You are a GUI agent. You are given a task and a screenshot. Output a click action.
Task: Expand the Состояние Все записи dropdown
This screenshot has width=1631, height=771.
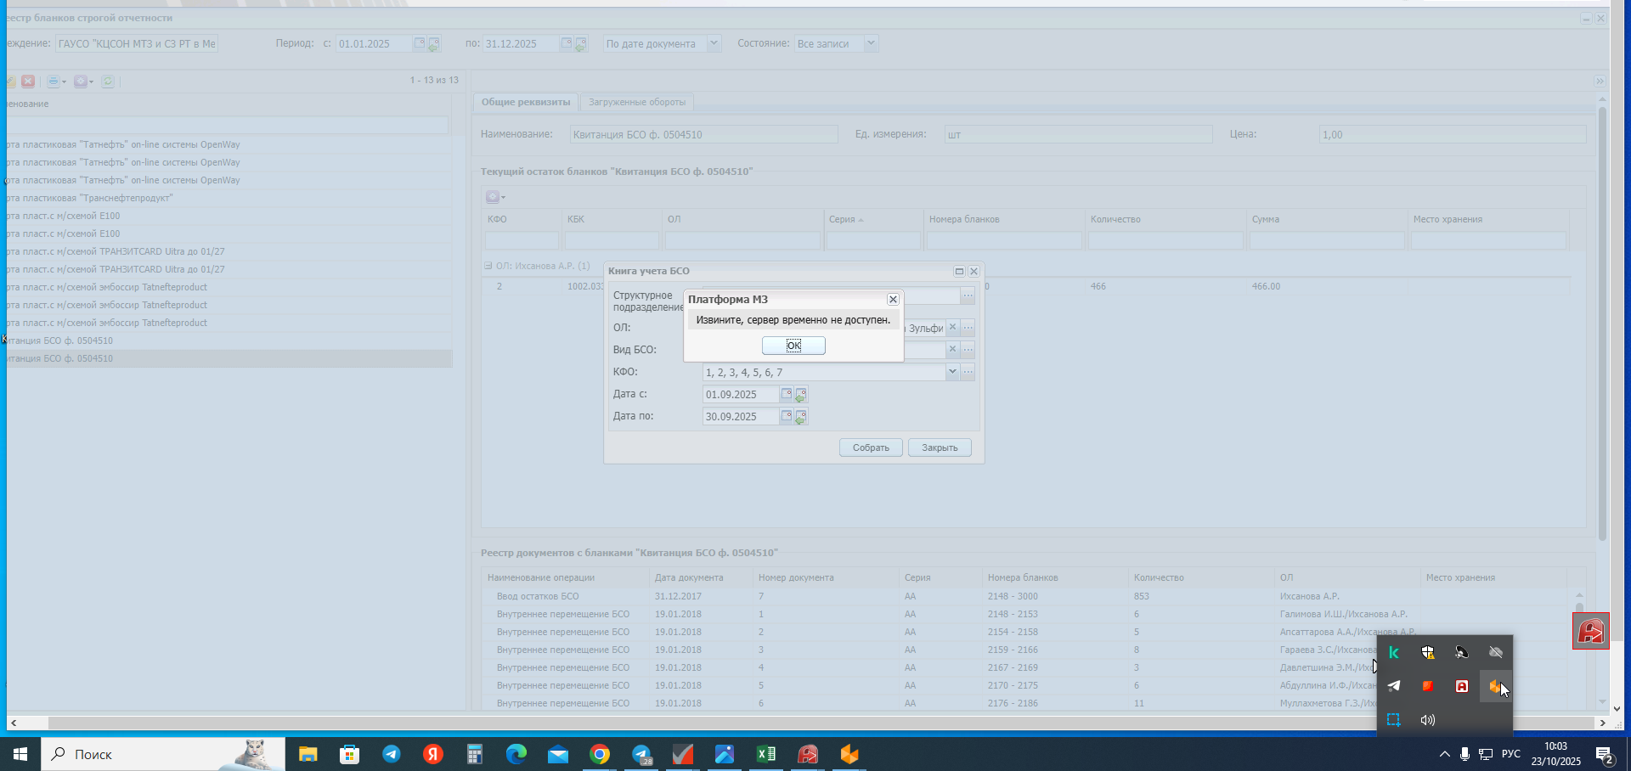[871, 43]
